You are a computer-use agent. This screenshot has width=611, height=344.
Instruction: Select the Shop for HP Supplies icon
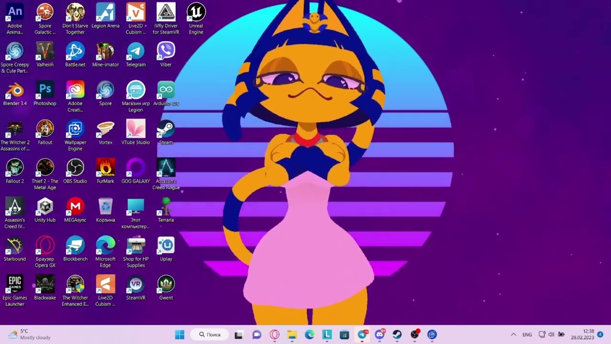(136, 252)
